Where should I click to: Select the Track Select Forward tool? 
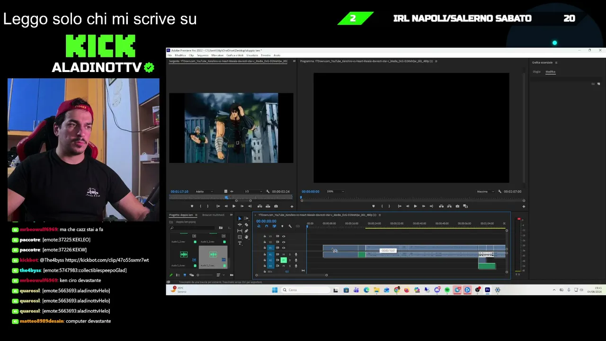coord(246,218)
